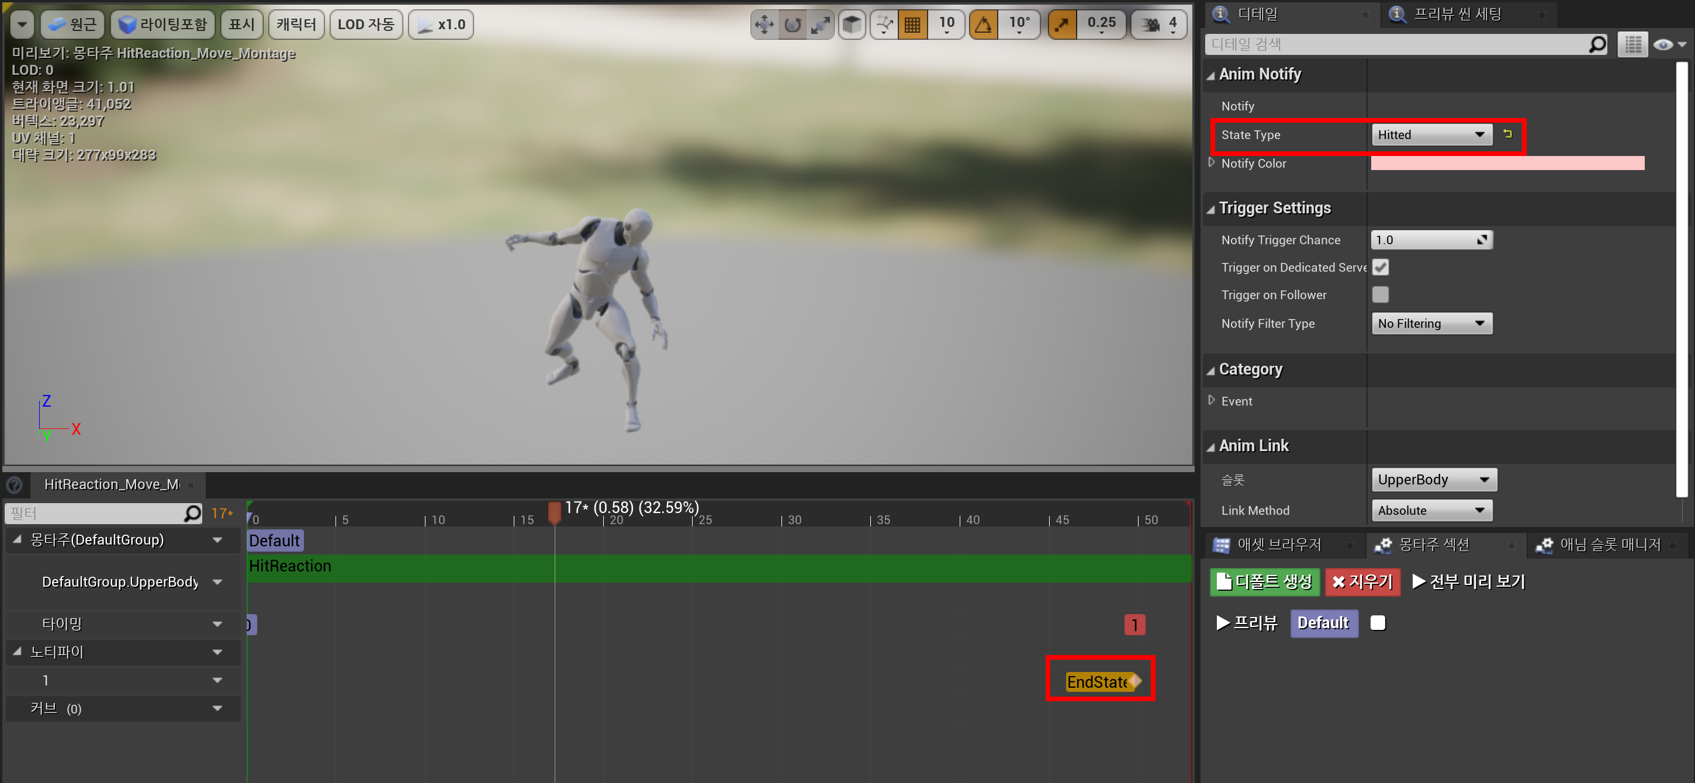Open the property matrix grid view icon

[x=1632, y=45]
